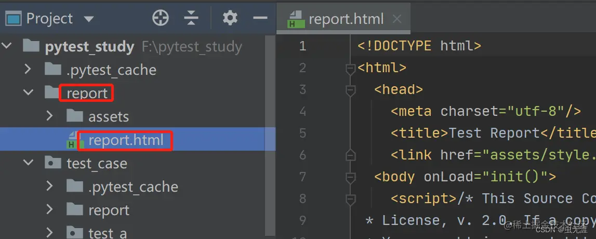Expand the top .pytest_cache folder
Viewport: 596px width, 239px height.
tap(28, 70)
